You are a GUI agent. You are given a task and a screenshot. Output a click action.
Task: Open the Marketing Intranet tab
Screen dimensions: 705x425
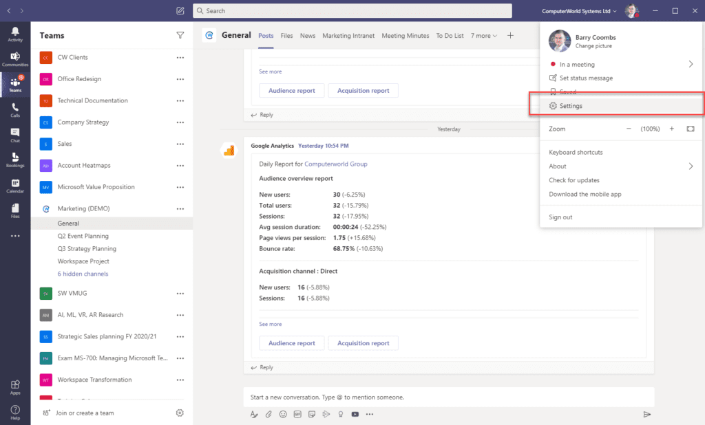(x=348, y=36)
